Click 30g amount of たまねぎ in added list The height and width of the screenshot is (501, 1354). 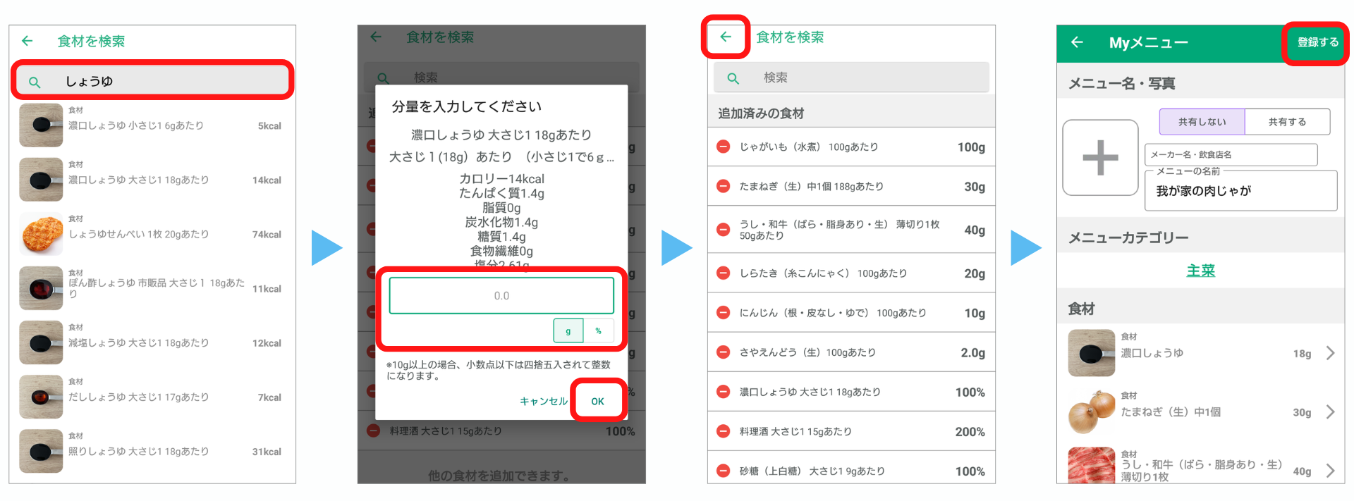tap(975, 186)
